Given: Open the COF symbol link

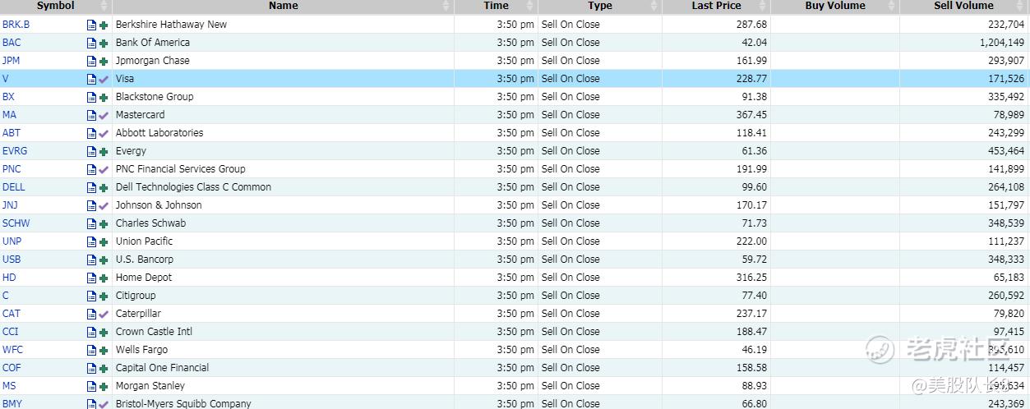Looking at the screenshot, I should pos(12,368).
